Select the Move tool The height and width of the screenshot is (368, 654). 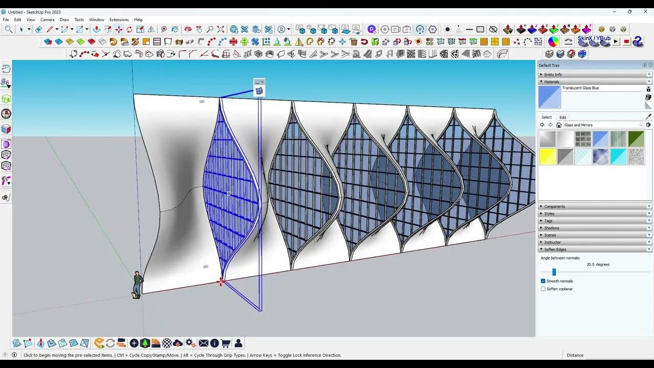tap(119, 30)
